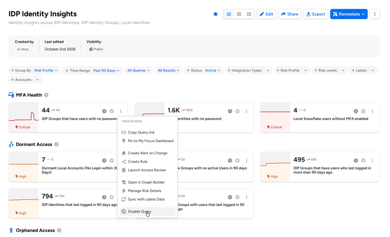Open three-dot menu on Local Snowflake users card
This screenshot has height=237, width=390.
coord(372,111)
